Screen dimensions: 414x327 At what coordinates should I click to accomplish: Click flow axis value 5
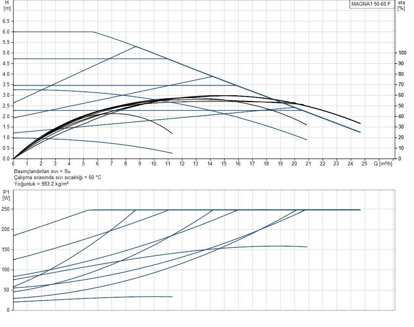click(x=83, y=163)
